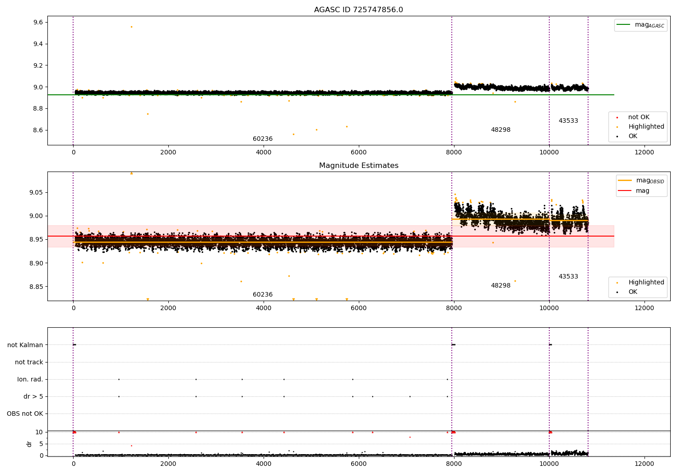Click the mag OBSID legend label

[x=650, y=181]
